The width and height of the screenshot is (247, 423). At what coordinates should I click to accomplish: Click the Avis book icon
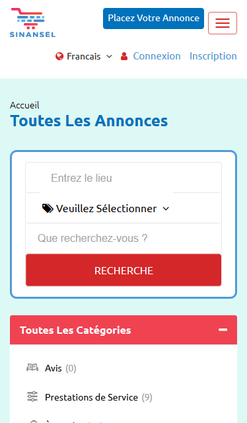point(32,367)
